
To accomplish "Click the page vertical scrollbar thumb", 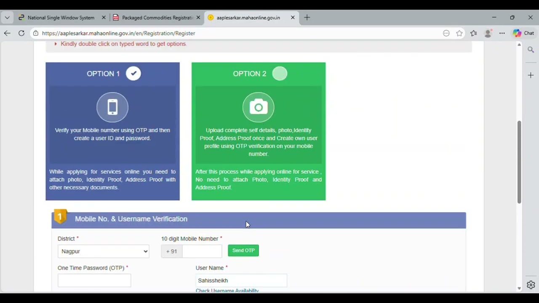I will tap(519, 162).
